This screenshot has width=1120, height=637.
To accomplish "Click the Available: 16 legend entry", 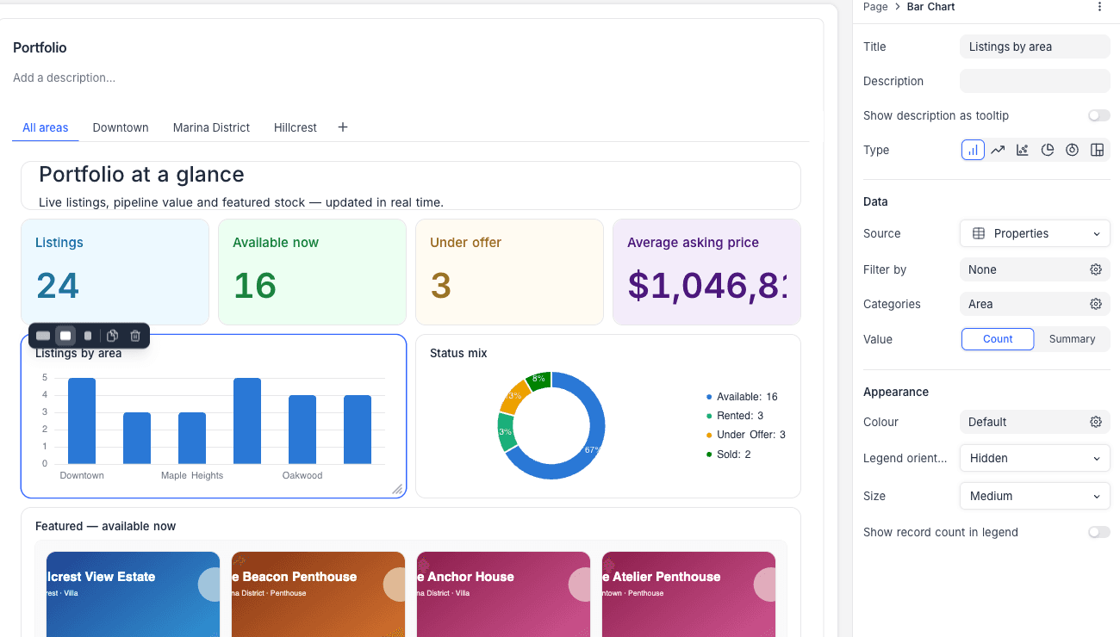I will point(742,397).
